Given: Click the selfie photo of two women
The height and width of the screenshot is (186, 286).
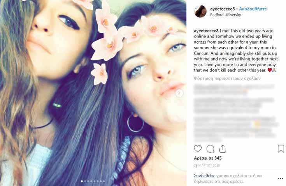Looking at the screenshot, I should coord(93,93).
